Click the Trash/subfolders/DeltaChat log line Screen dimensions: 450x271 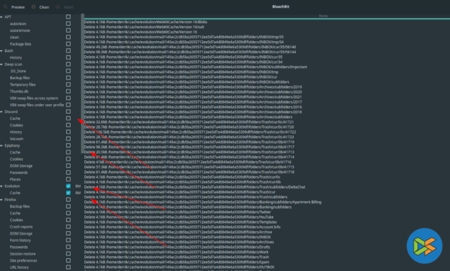195,187
